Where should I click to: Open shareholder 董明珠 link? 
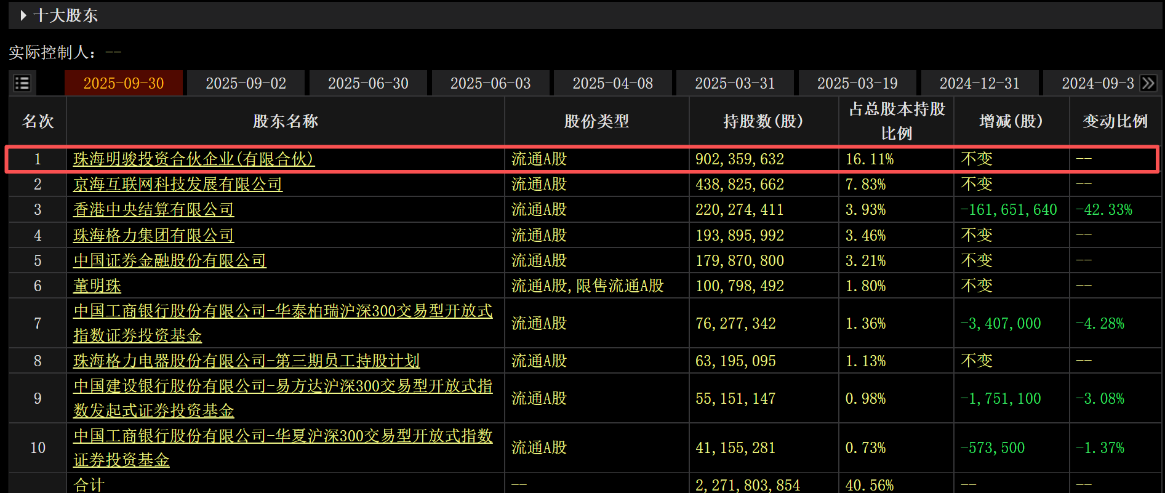pos(97,286)
